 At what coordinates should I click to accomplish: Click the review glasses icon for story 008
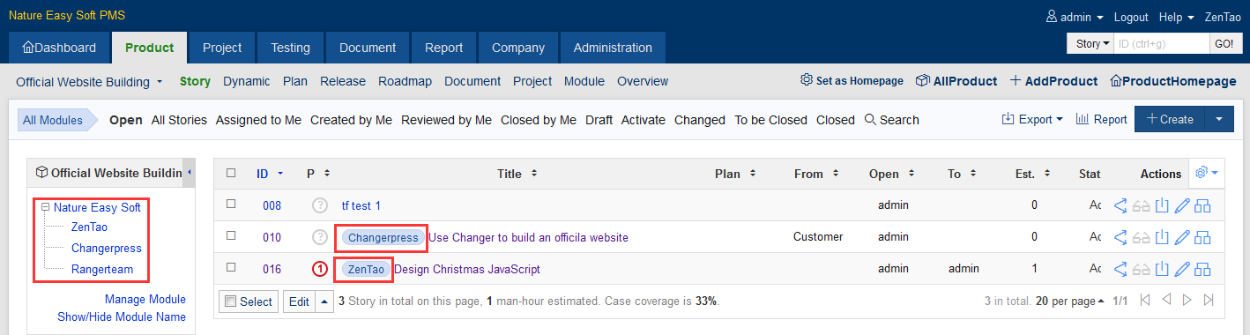click(x=1142, y=205)
